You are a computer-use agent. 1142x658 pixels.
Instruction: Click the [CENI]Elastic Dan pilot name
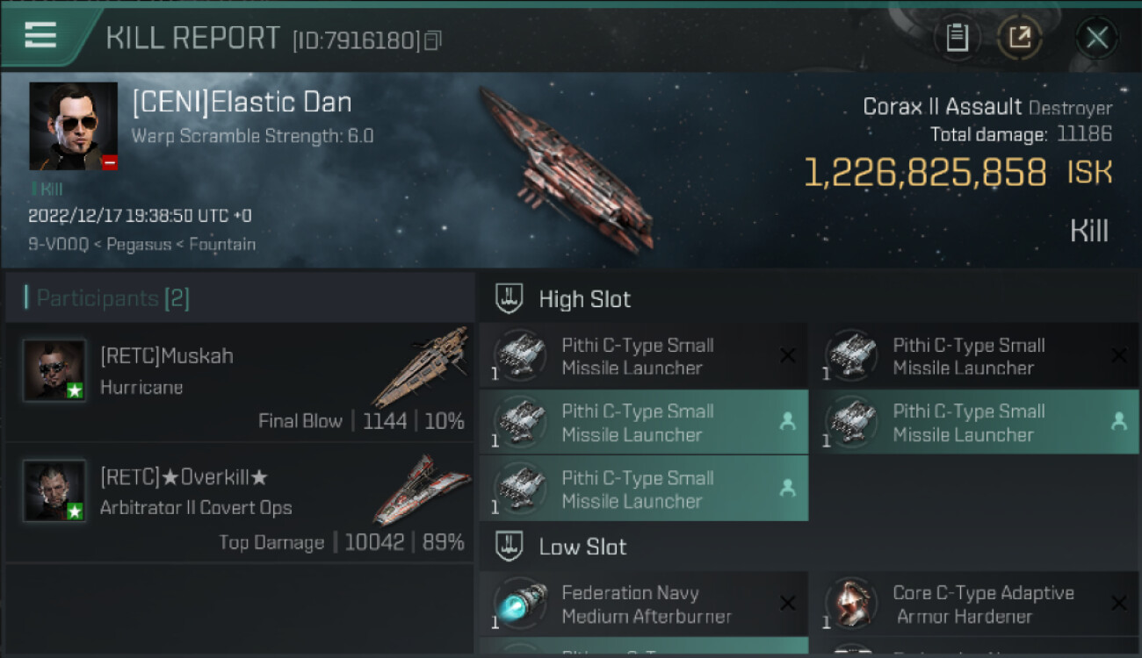tap(242, 103)
